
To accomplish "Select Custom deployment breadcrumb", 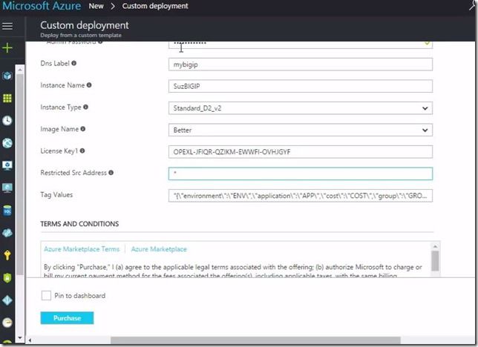I will point(155,6).
